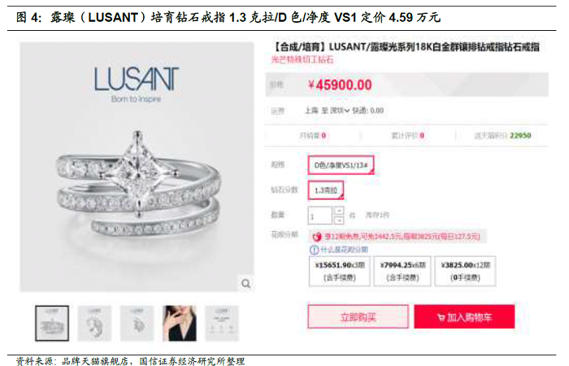
Task: Select the 1.3克拉 diamond weight option
Action: pos(325,190)
